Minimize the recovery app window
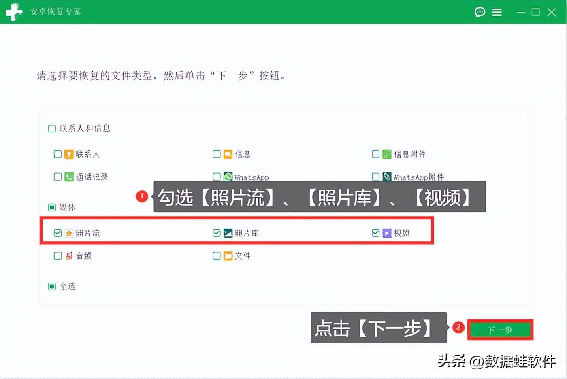 click(x=521, y=13)
